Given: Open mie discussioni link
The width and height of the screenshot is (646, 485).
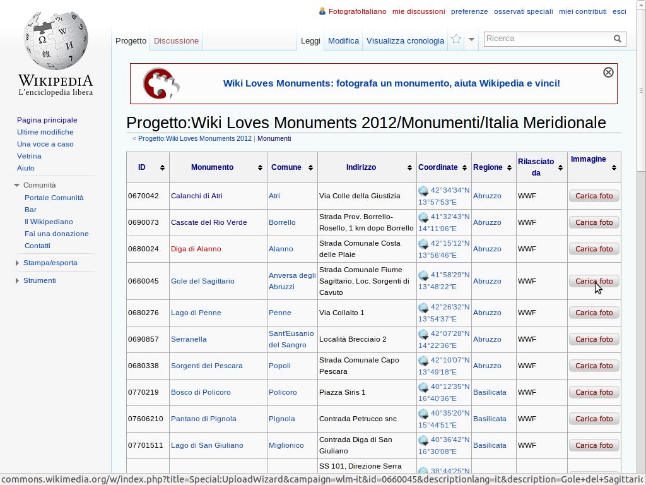Looking at the screenshot, I should 419,11.
